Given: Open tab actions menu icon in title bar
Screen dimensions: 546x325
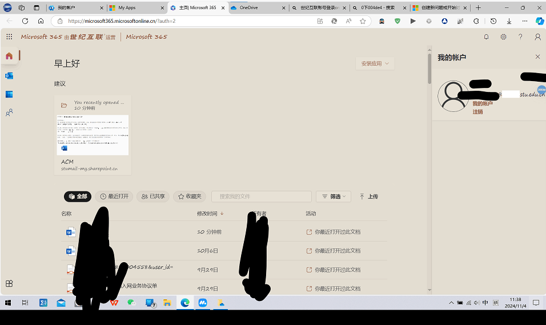Looking at the screenshot, I should click(37, 7).
